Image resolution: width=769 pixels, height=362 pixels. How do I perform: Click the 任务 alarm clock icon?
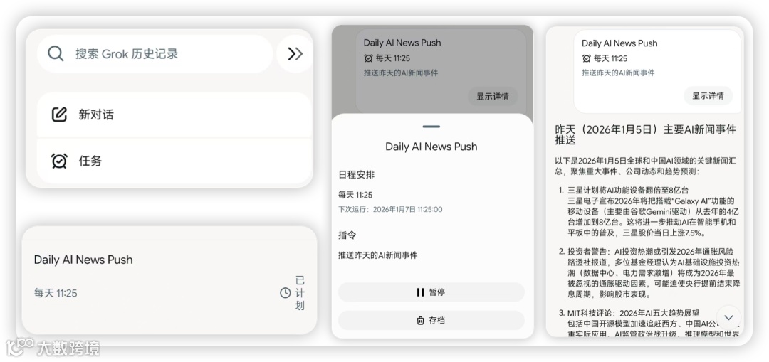(x=59, y=161)
